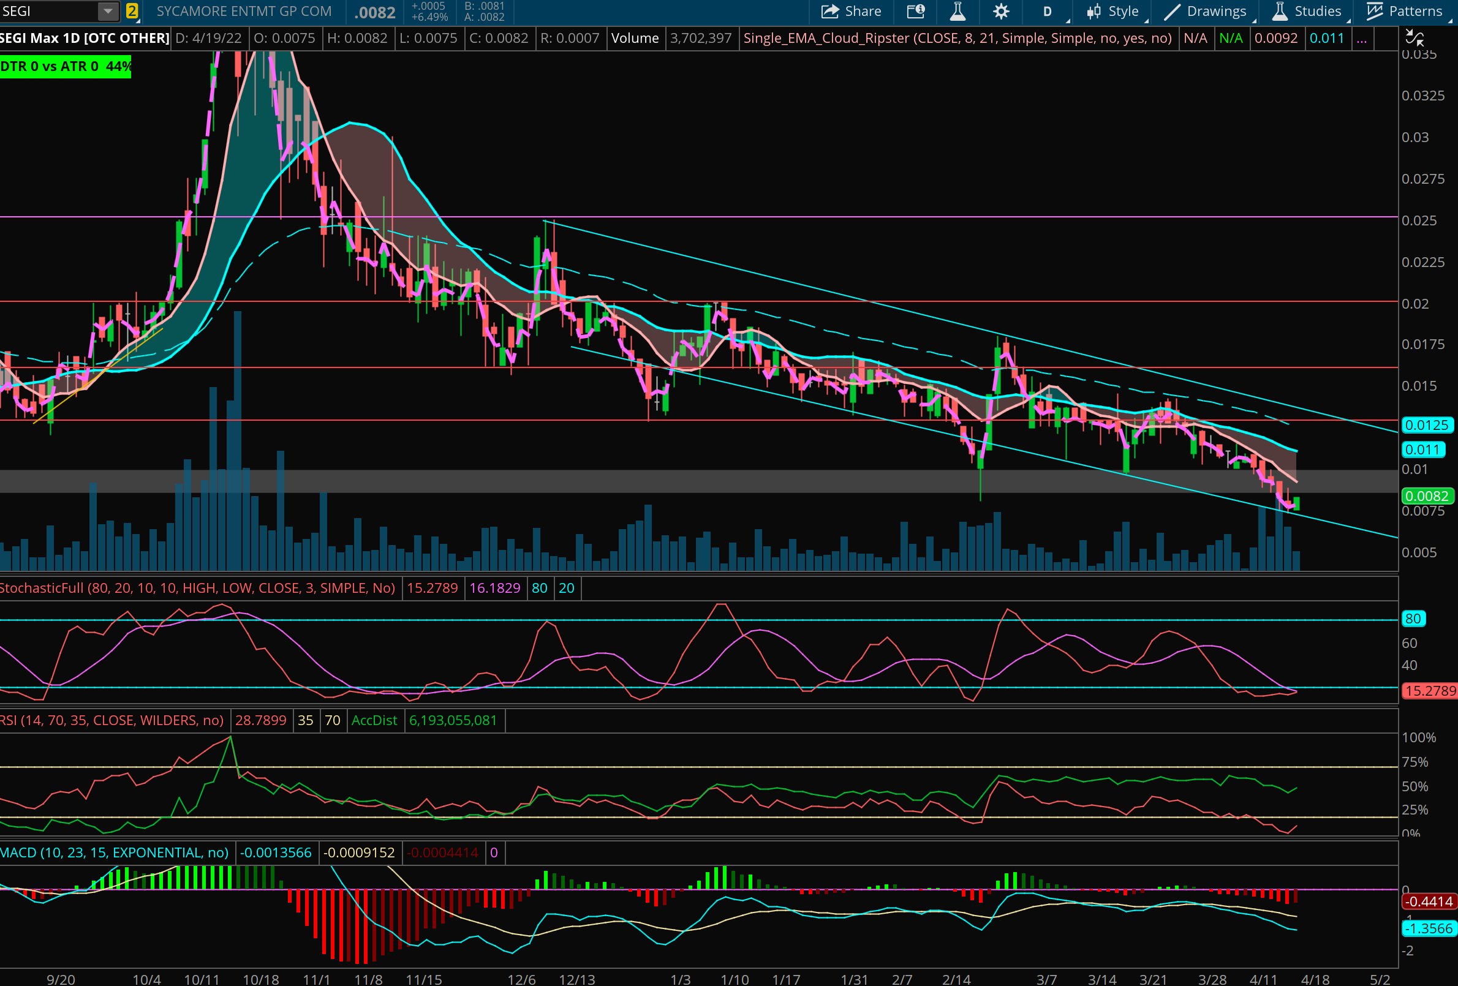Click the yellow 2 symbol link selector
The height and width of the screenshot is (986, 1458).
(x=132, y=11)
